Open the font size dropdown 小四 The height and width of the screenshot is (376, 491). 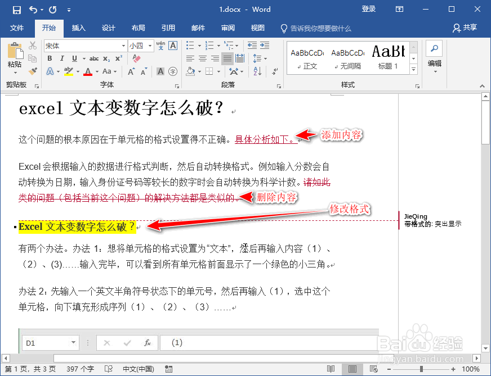click(150, 46)
